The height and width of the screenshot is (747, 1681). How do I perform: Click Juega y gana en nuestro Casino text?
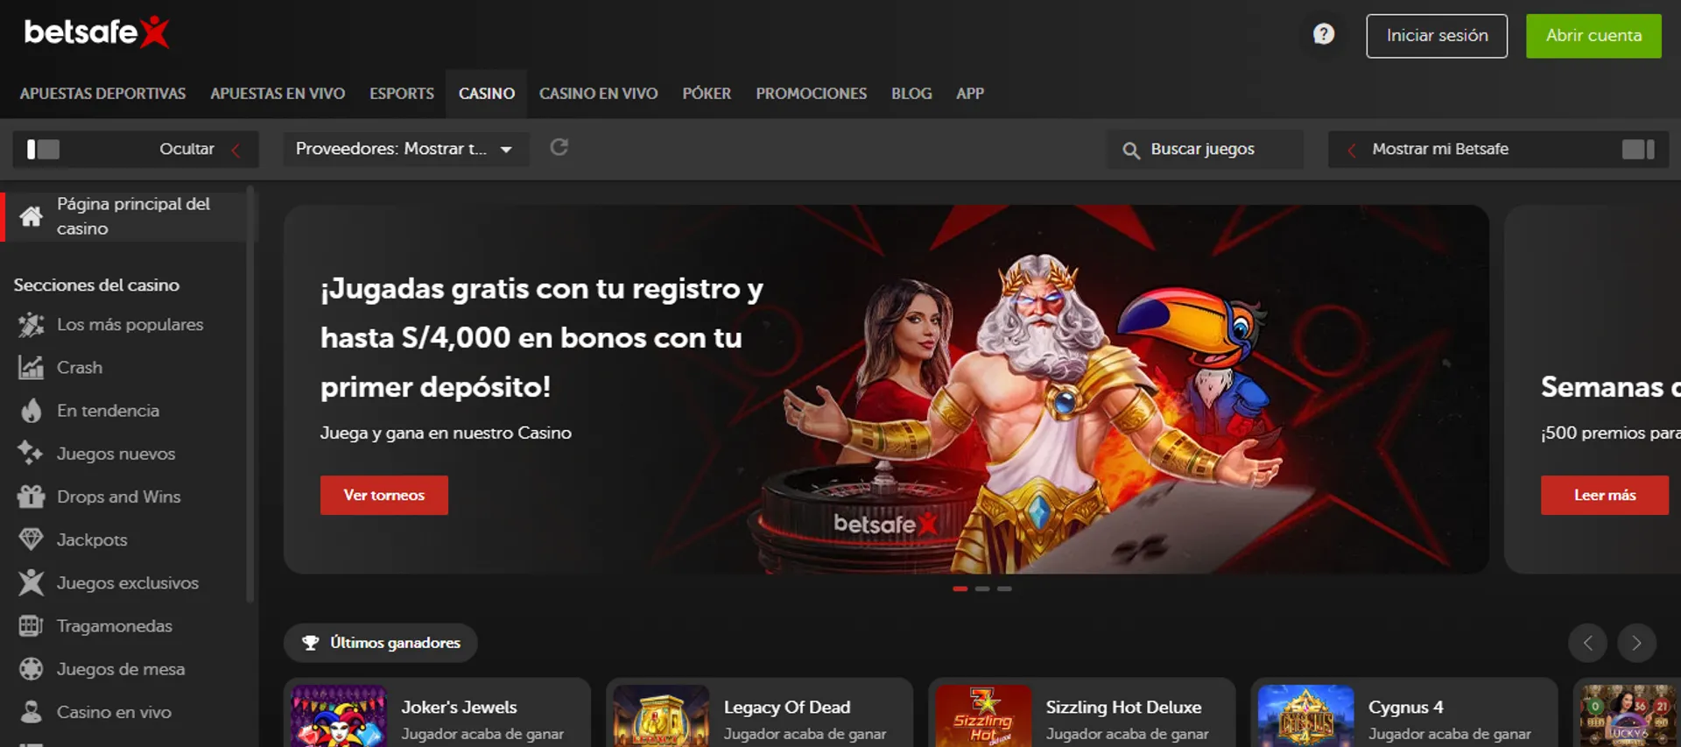446,433
